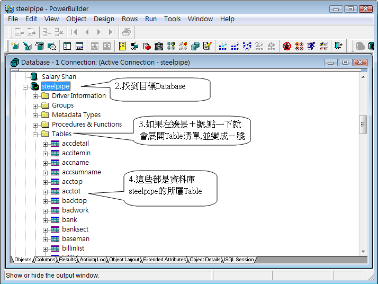Screen dimensions: 378x284
Task: Open the DB Profile icon
Action: tap(171, 46)
